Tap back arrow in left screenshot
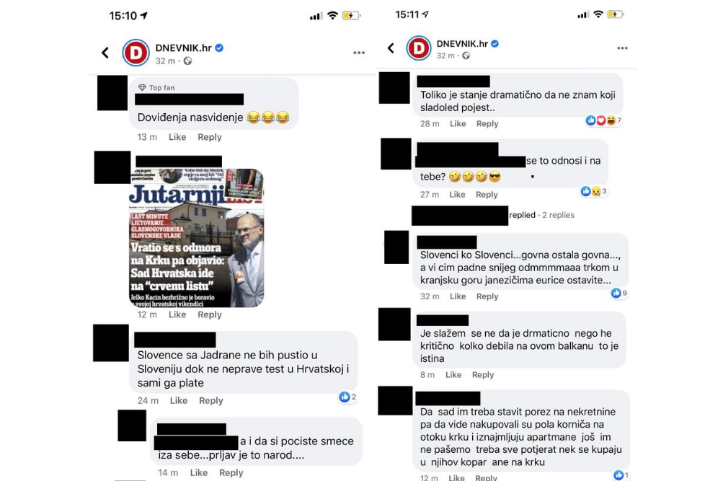This screenshot has width=723, height=481. [105, 53]
